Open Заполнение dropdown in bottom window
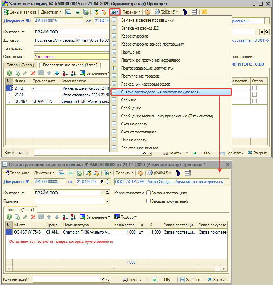Screen dimensions: 273x285 click(95, 217)
